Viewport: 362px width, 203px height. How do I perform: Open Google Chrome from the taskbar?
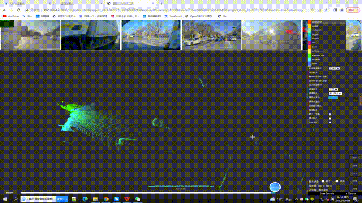click(106, 199)
